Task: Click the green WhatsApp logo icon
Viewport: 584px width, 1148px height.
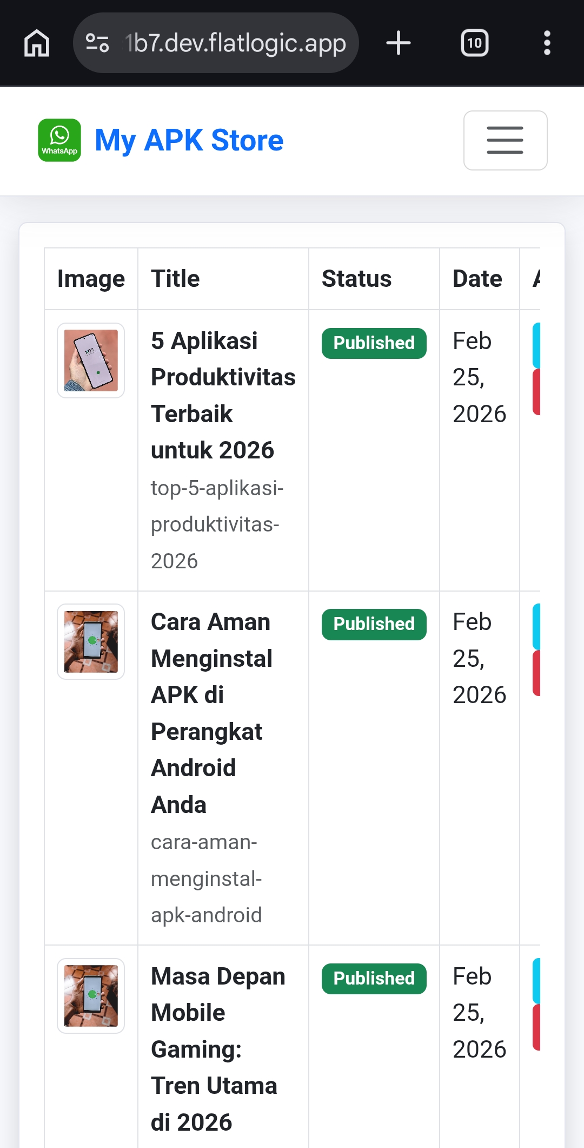Action: pyautogui.click(x=59, y=140)
